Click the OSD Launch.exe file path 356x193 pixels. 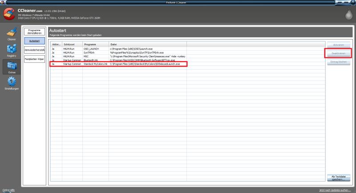(x=131, y=49)
